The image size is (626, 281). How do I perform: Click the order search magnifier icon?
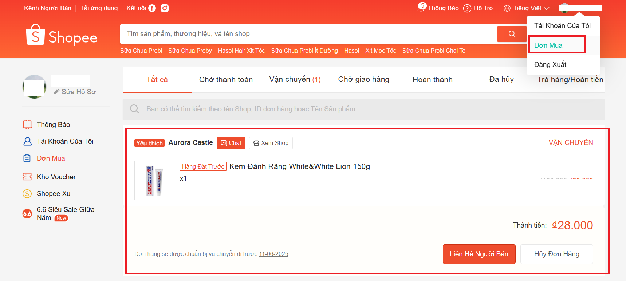134,109
